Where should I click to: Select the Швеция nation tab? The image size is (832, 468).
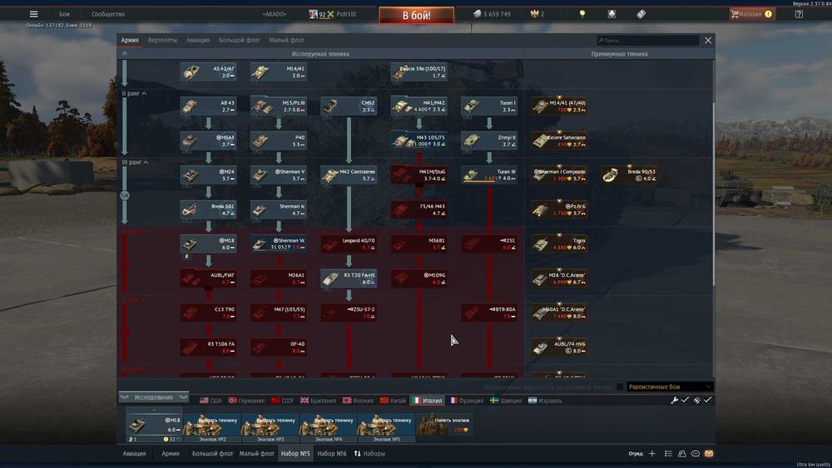[506, 401]
